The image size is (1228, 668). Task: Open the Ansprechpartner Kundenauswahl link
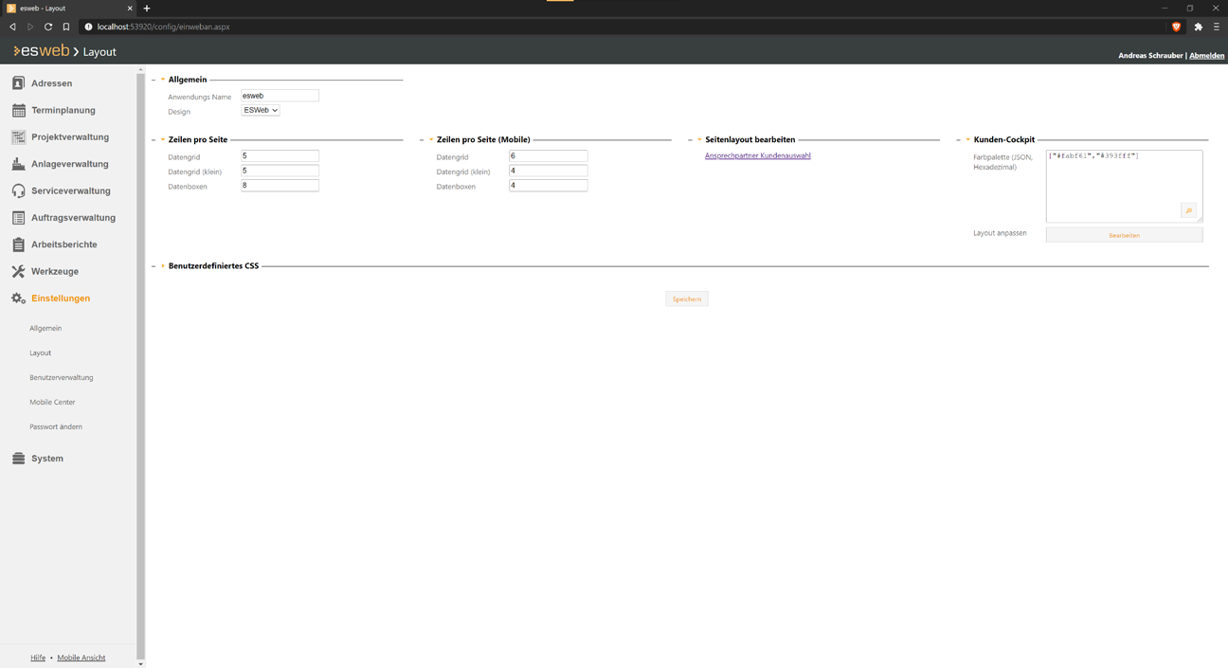(x=758, y=155)
